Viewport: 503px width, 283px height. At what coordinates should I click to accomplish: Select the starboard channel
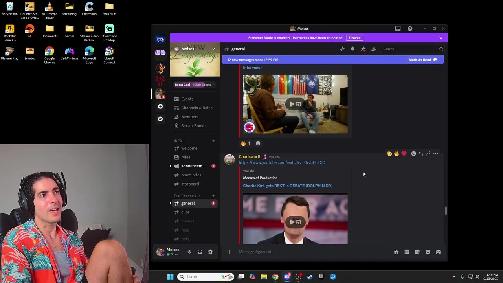195,184
